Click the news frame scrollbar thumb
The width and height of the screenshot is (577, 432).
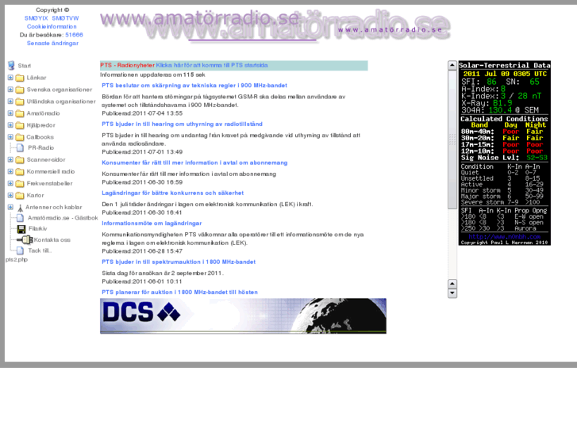click(452, 140)
